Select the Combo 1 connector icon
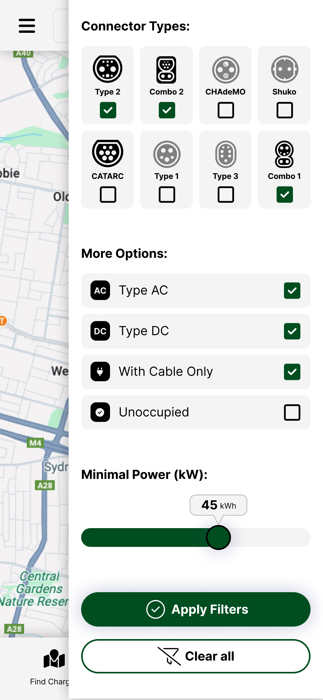Viewport: 323px width, 700px height. click(x=284, y=154)
